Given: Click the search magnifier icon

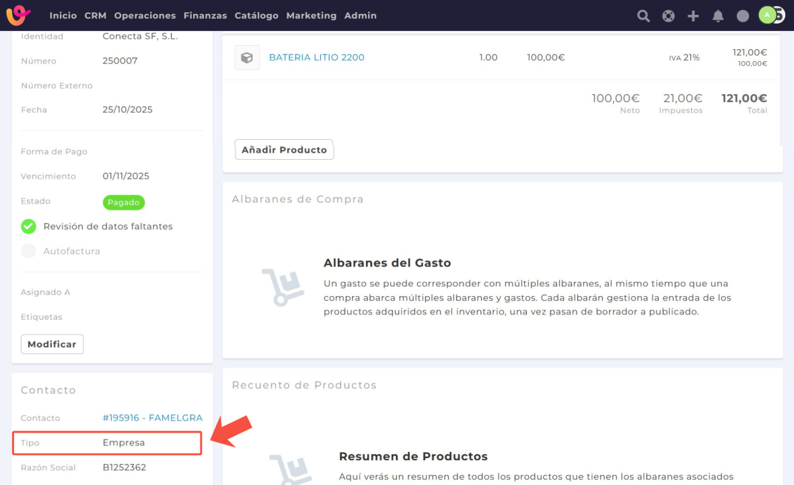Looking at the screenshot, I should point(643,15).
